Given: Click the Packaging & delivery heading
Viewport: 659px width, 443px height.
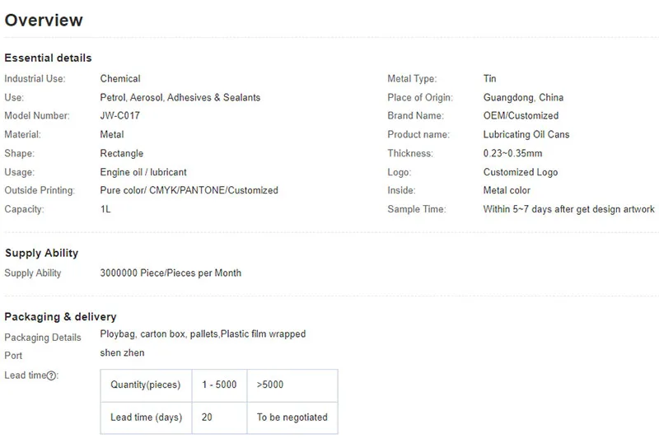Looking at the screenshot, I should coord(60,316).
